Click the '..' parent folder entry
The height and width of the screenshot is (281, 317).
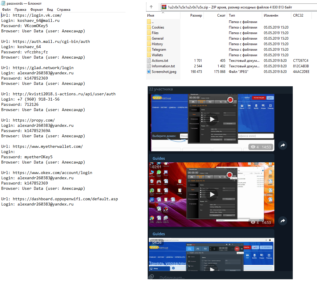point(153,22)
